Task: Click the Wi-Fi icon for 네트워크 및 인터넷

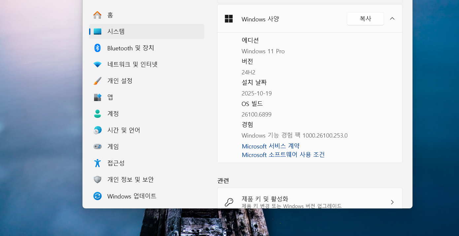Action: point(97,65)
